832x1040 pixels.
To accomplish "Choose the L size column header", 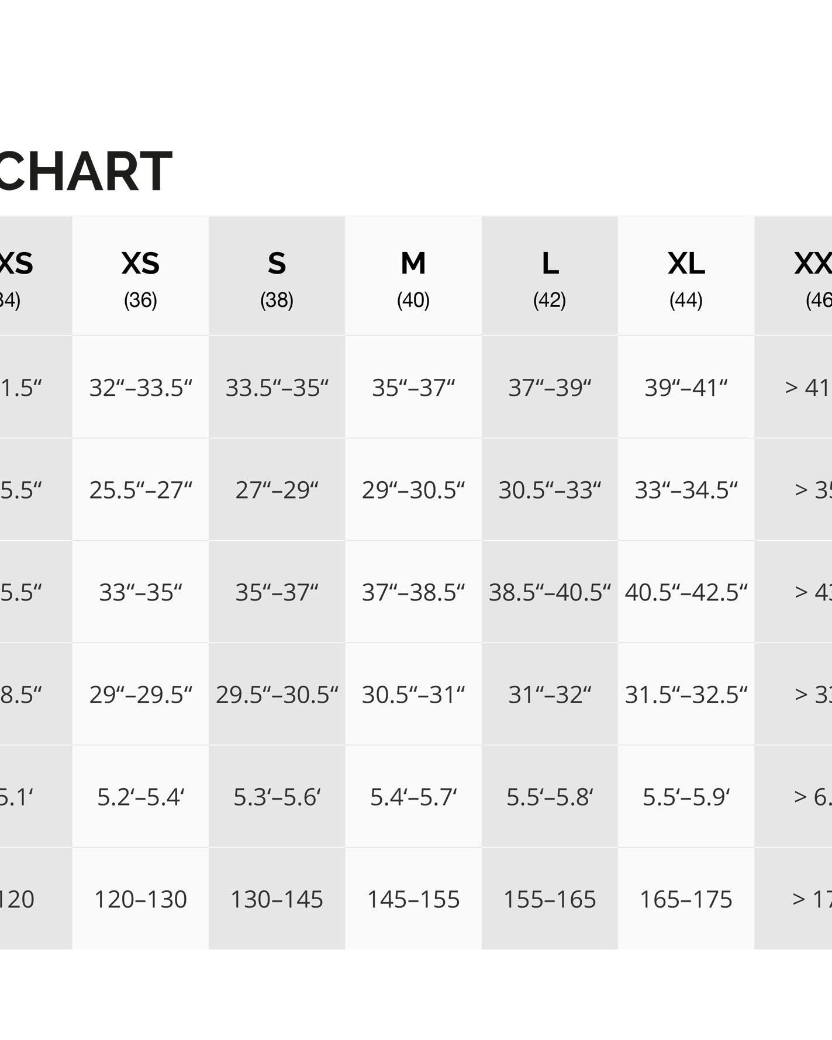I will (550, 276).
